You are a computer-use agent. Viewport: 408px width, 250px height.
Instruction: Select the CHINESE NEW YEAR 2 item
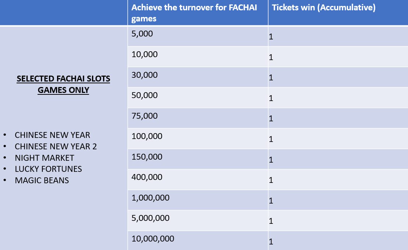[x=56, y=146]
